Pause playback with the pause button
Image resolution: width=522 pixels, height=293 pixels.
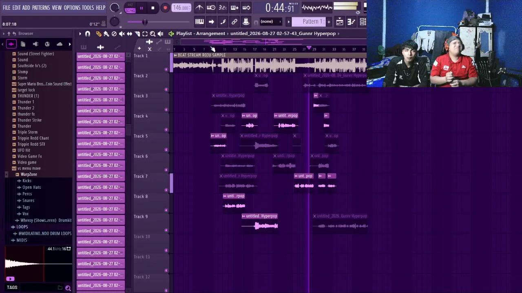pyautogui.click(x=141, y=8)
